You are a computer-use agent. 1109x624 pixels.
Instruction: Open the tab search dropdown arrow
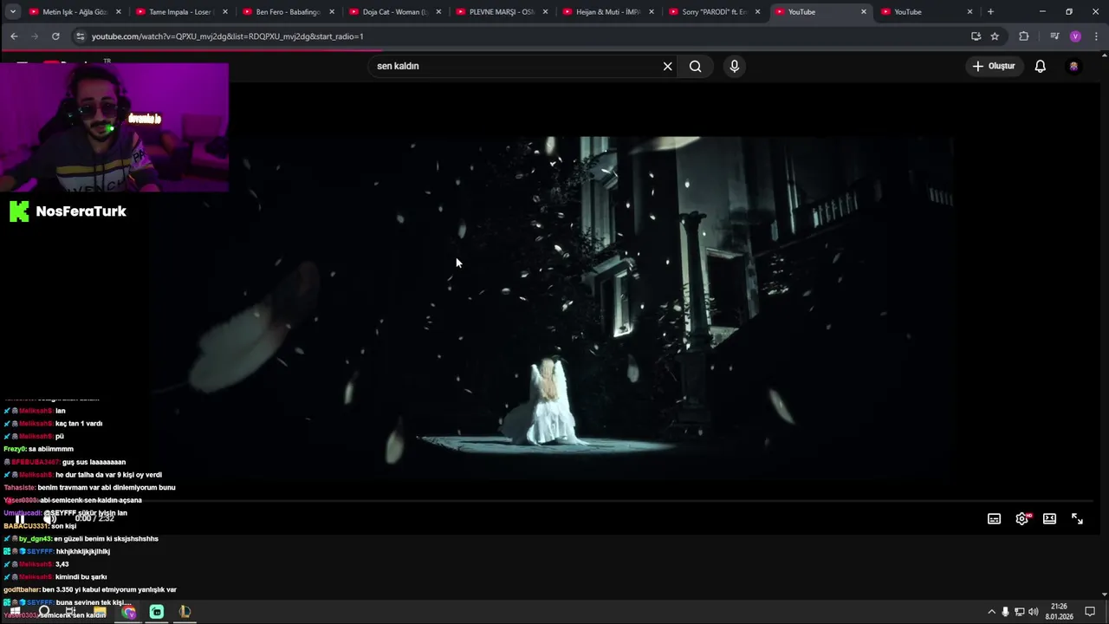12,12
